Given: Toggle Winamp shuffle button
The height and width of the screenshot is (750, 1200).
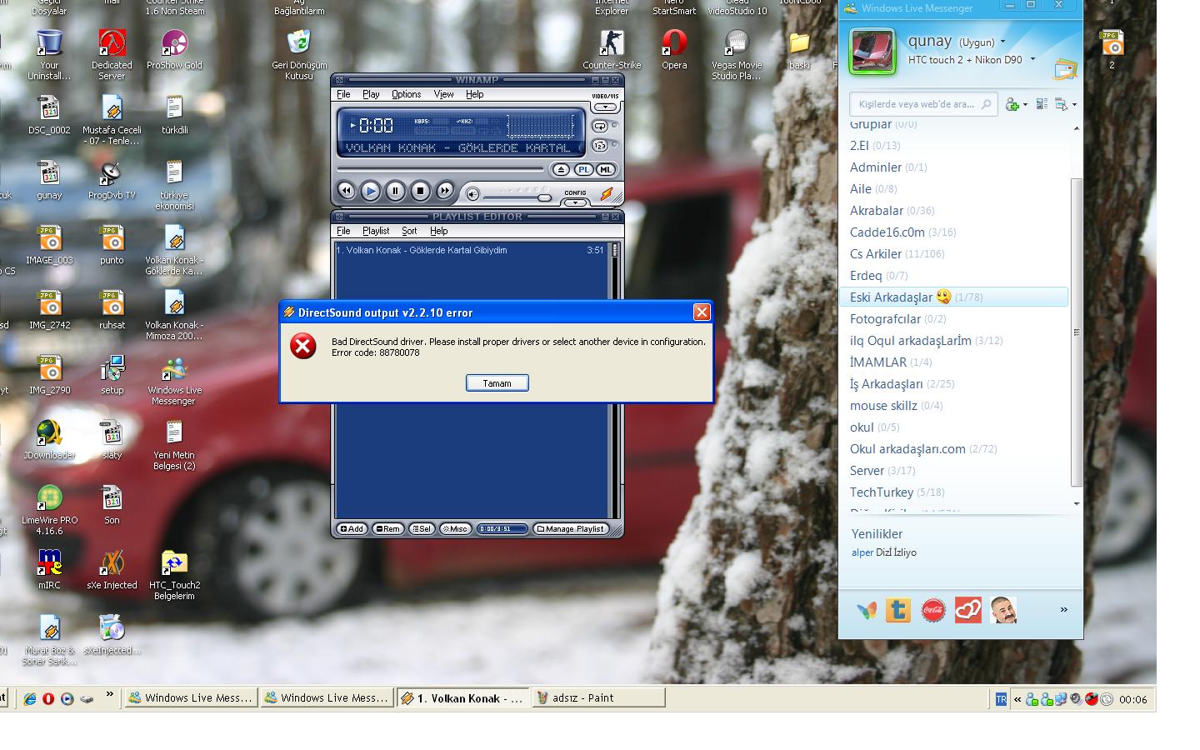Looking at the screenshot, I should tap(600, 146).
